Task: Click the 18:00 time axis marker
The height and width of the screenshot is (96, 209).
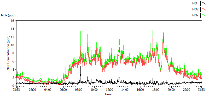Action: (x=156, y=89)
